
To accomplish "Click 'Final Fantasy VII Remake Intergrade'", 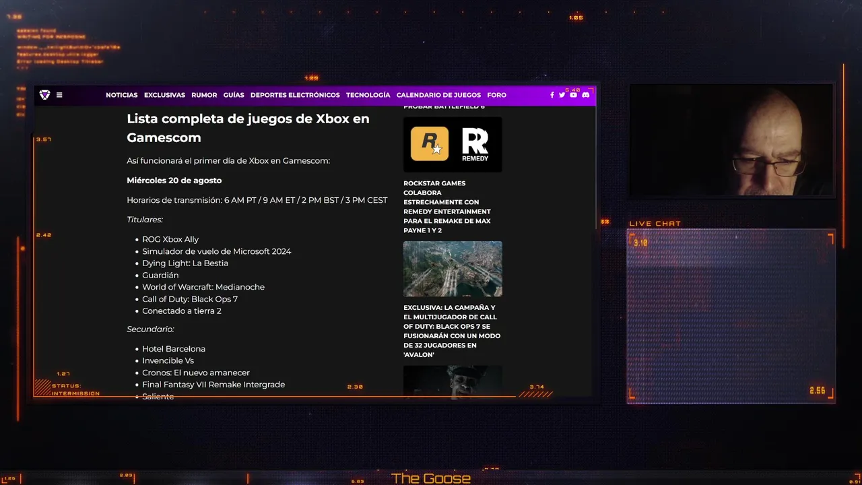I will (x=213, y=385).
